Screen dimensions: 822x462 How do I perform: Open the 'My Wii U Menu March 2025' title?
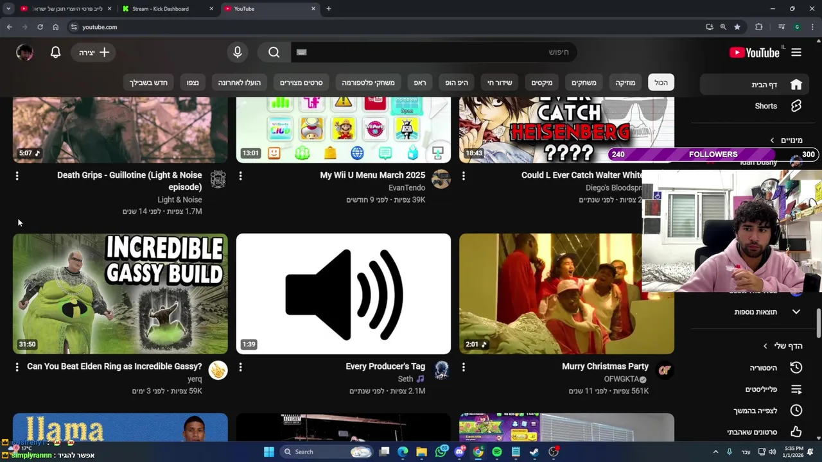pos(372,175)
